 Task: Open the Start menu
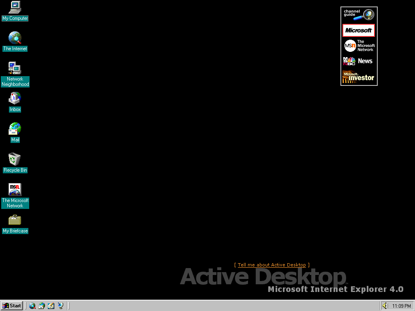click(12, 306)
